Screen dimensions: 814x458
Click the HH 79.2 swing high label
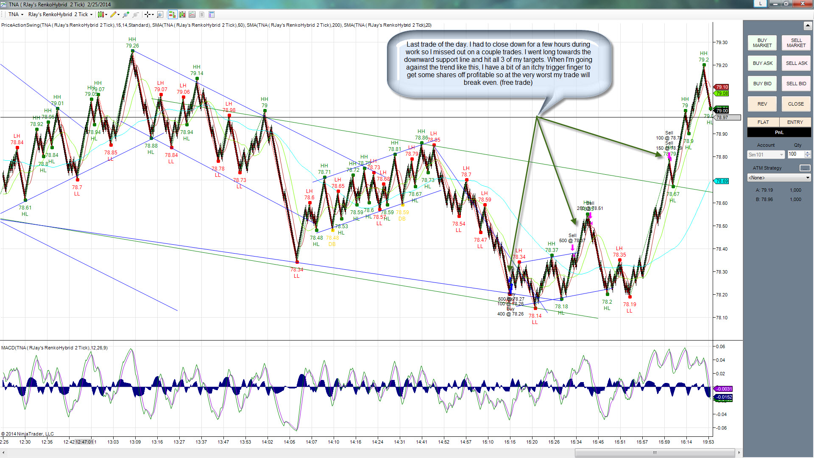coord(704,56)
